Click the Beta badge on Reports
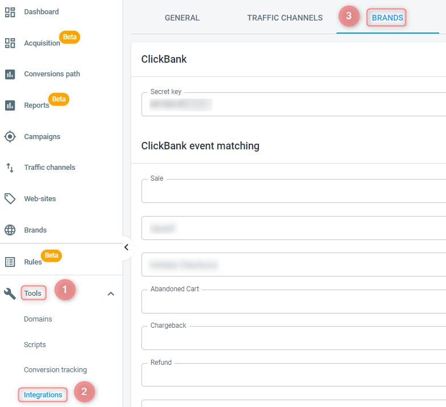446x407 pixels. pos(59,99)
